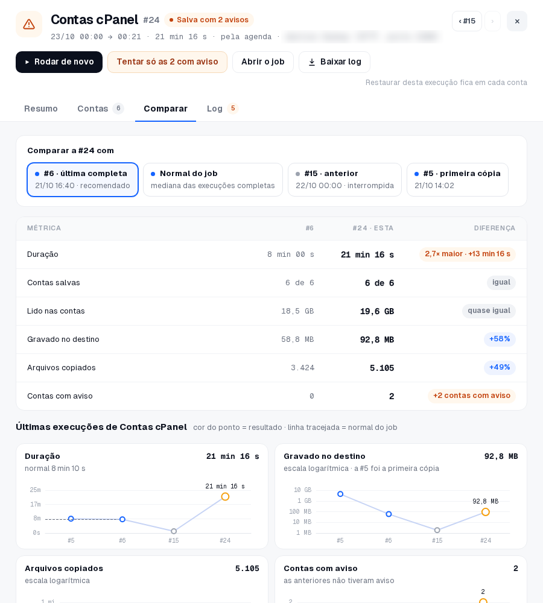The image size is (543, 603).
Task: Click the DIFERENÇA column header
Action: [495, 229]
